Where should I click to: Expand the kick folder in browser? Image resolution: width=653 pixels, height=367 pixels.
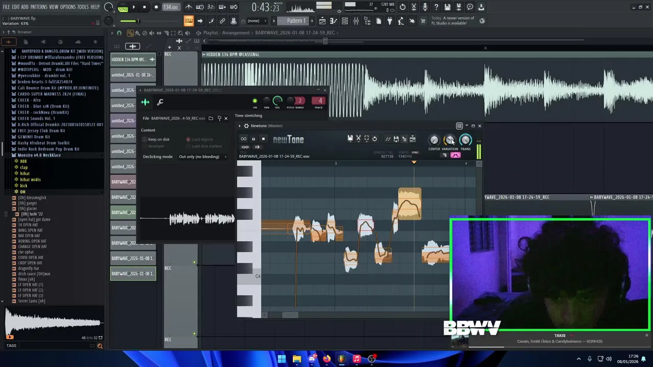23,186
